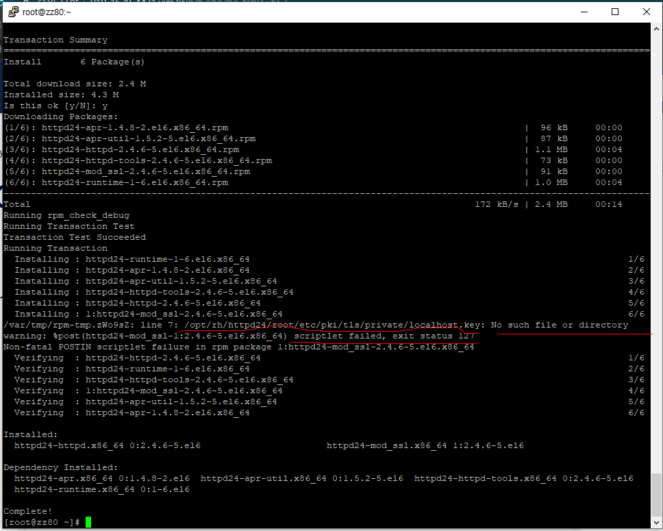Click 'No such file or directory' message
663x531 pixels.
[560, 325]
